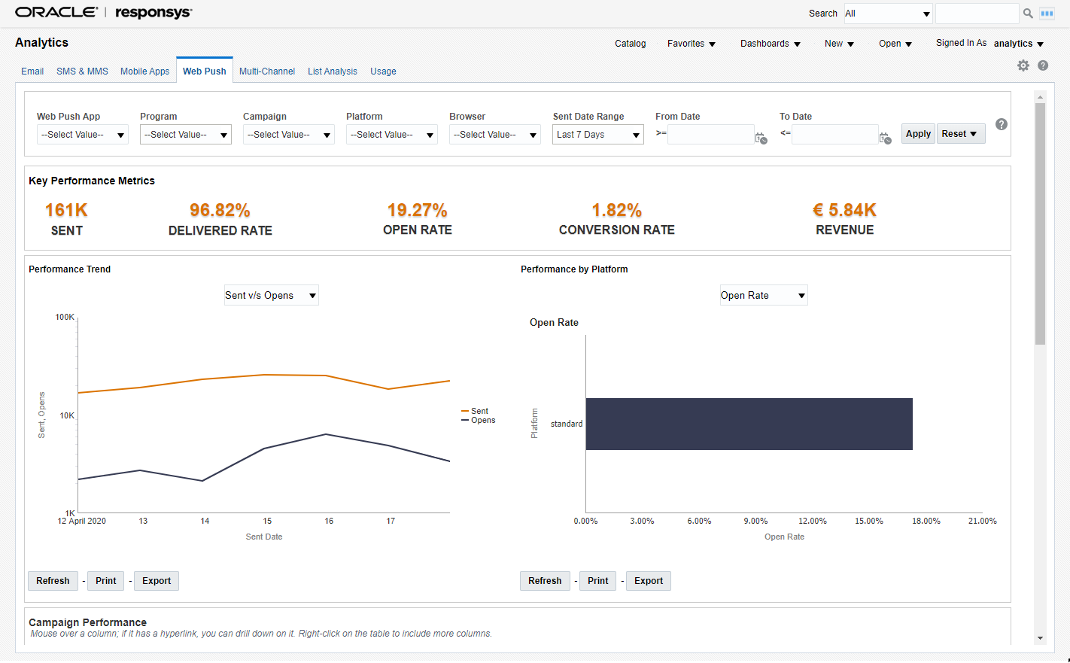Open the application switcher icon beside search

tap(1047, 14)
